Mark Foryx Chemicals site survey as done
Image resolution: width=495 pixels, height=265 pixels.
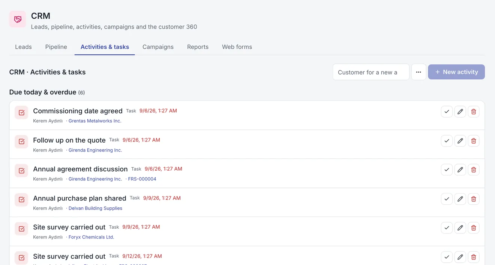[x=447, y=228]
